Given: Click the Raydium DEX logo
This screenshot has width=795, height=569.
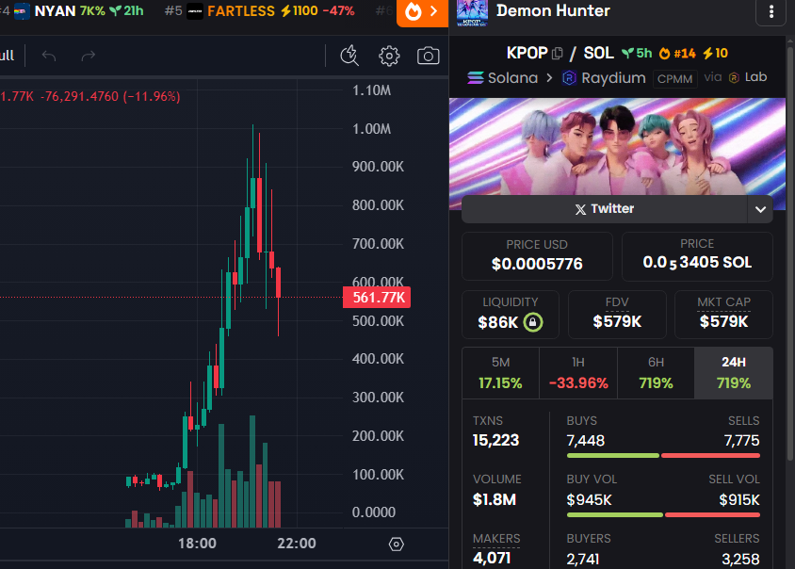Looking at the screenshot, I should (x=569, y=77).
